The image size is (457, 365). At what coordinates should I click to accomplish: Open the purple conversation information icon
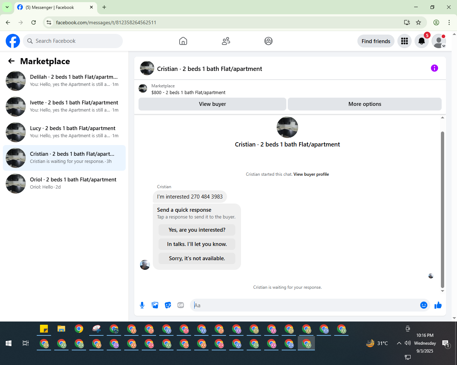[435, 68]
